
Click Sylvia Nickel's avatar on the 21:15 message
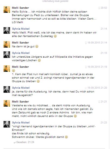7,55
